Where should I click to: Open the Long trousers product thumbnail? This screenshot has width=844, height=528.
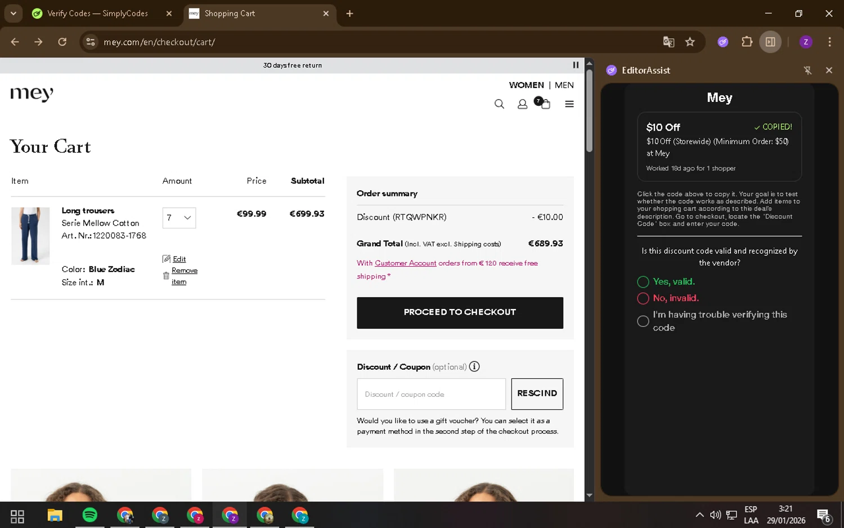click(x=30, y=236)
